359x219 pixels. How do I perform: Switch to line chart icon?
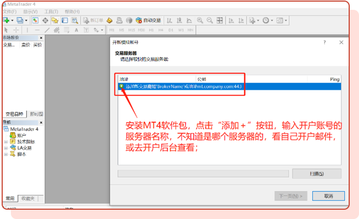(189, 20)
